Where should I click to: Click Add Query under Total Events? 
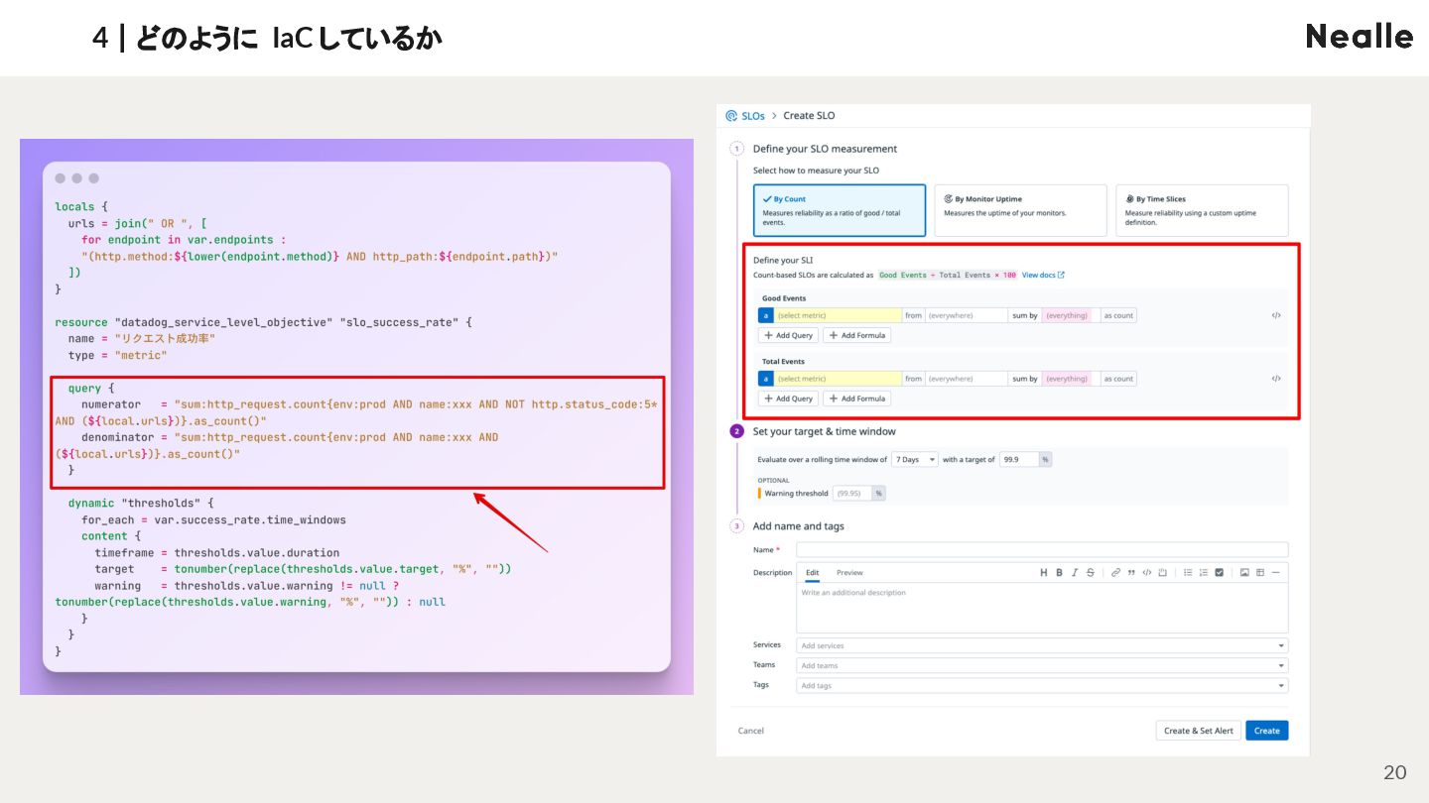tap(789, 399)
